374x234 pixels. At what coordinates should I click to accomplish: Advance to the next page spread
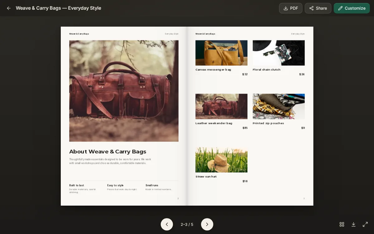[207, 224]
